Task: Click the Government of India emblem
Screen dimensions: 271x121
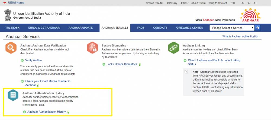Action: coord(8,15)
